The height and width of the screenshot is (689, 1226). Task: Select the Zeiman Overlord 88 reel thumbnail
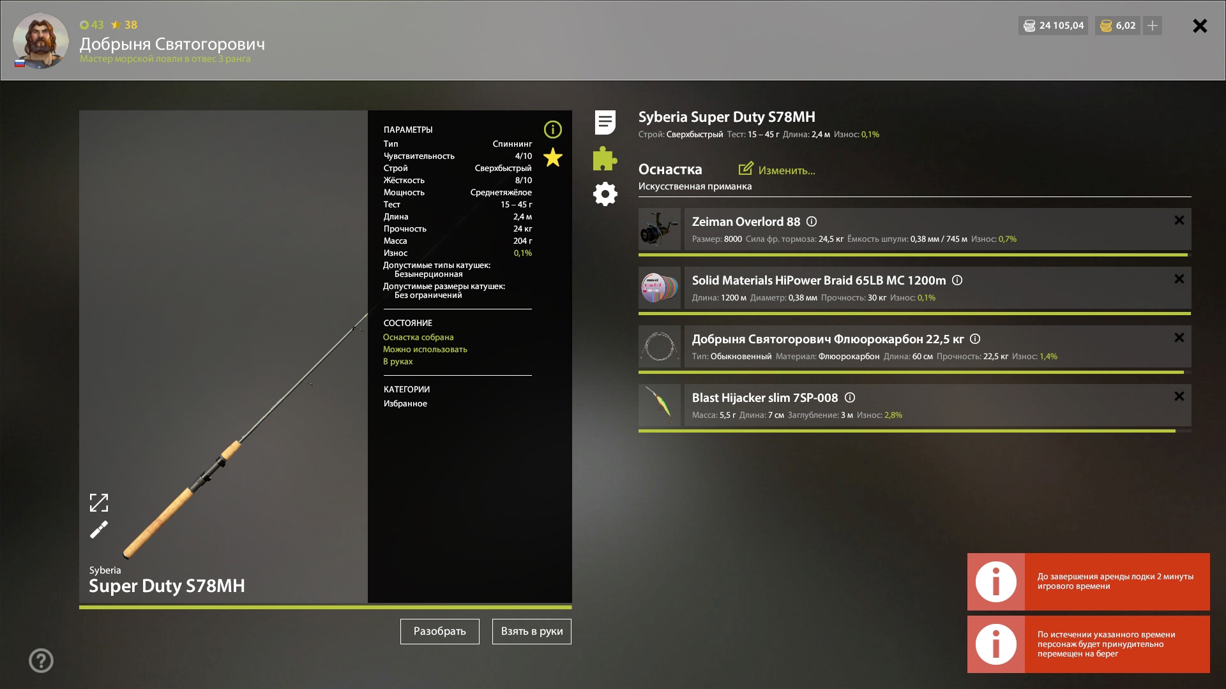(x=660, y=229)
